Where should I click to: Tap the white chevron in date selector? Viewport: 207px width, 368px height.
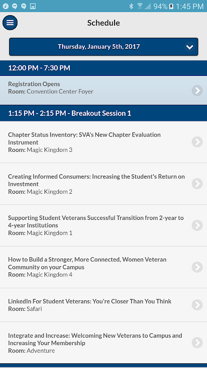point(190,47)
